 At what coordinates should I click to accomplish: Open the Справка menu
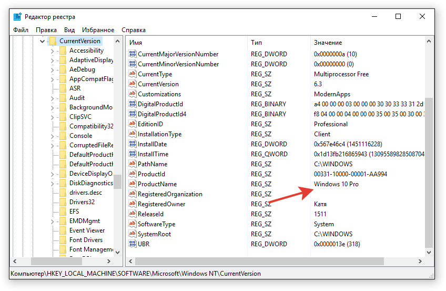click(x=134, y=30)
